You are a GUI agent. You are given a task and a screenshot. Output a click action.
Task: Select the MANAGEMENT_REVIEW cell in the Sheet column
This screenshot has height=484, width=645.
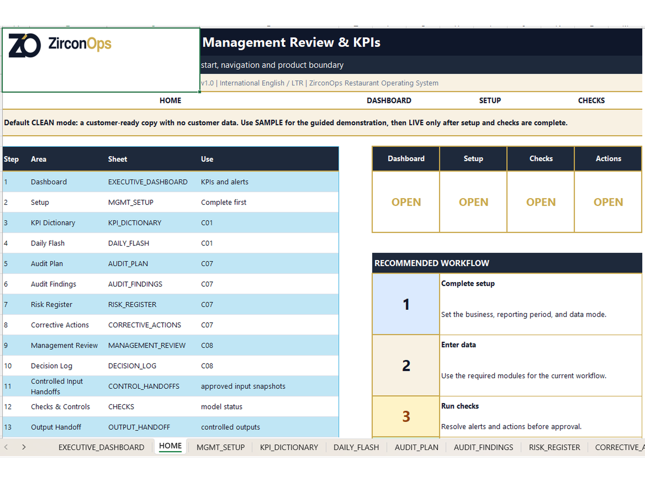pos(153,345)
